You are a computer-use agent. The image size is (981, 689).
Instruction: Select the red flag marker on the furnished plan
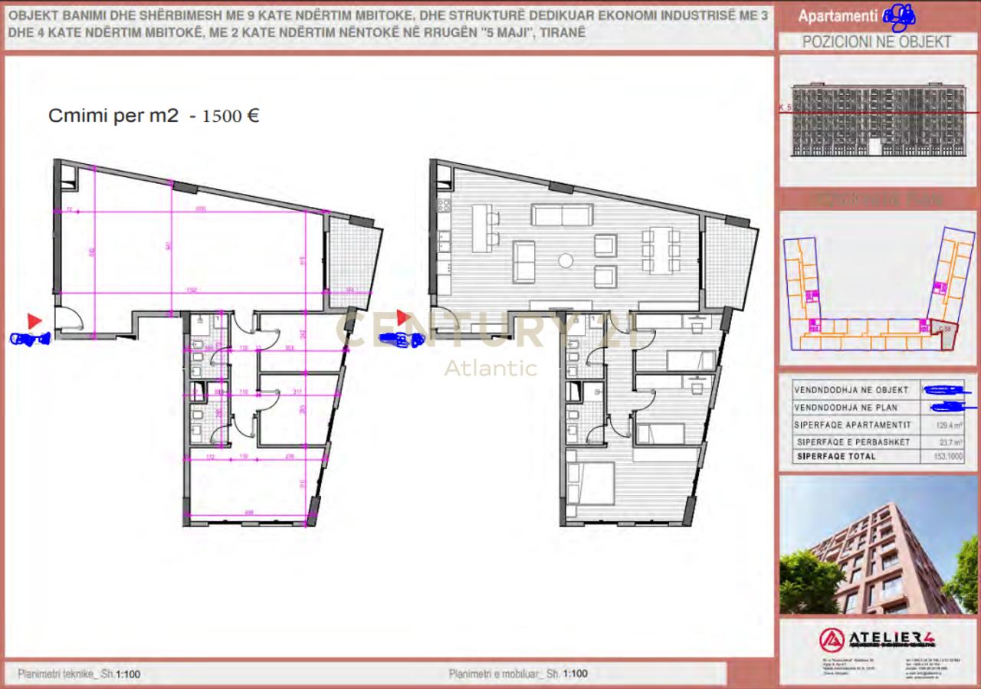(404, 317)
